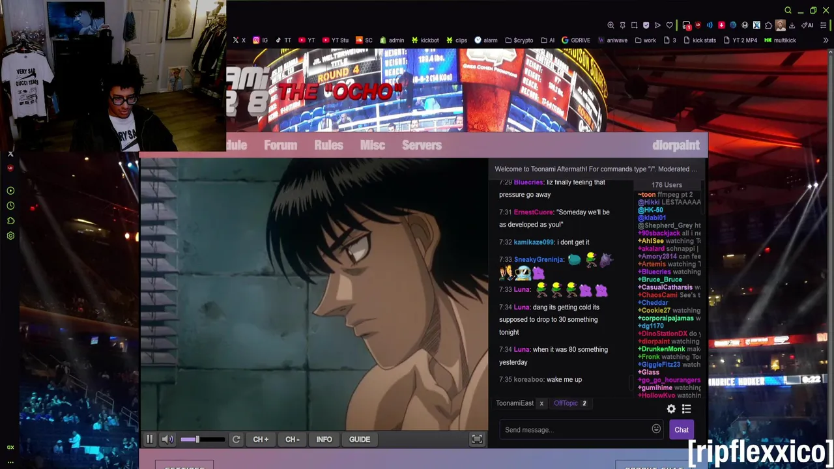
Task: Click the browser search icon at top
Action: tap(788, 10)
